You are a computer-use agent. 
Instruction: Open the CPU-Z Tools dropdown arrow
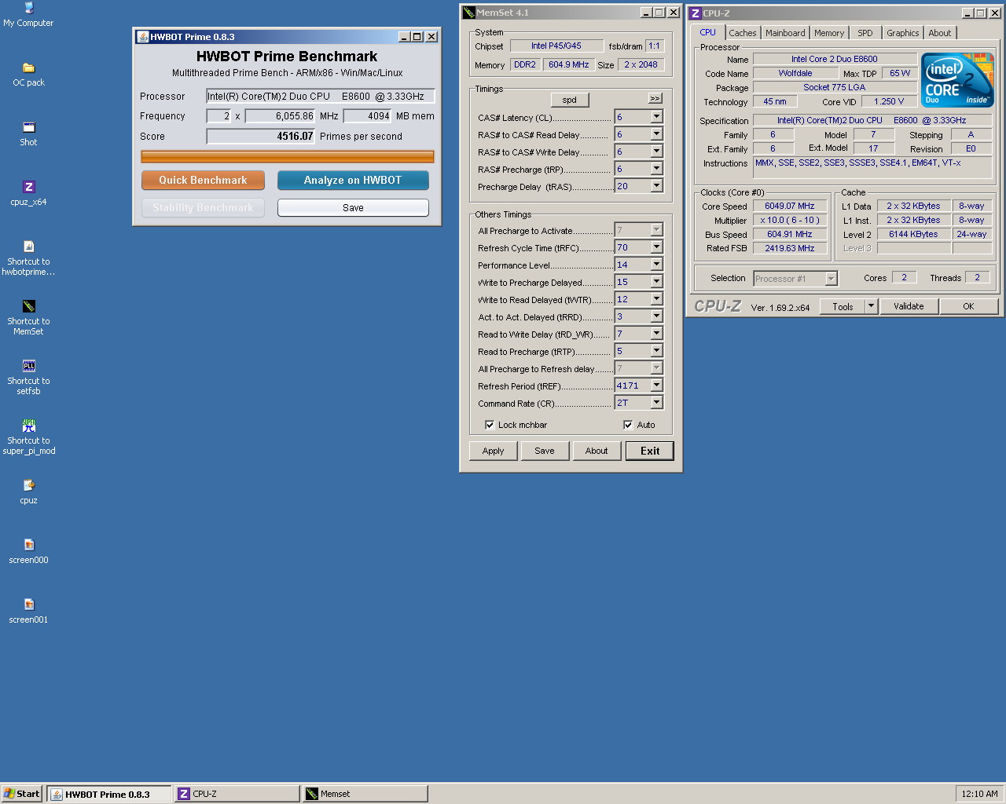coord(871,306)
